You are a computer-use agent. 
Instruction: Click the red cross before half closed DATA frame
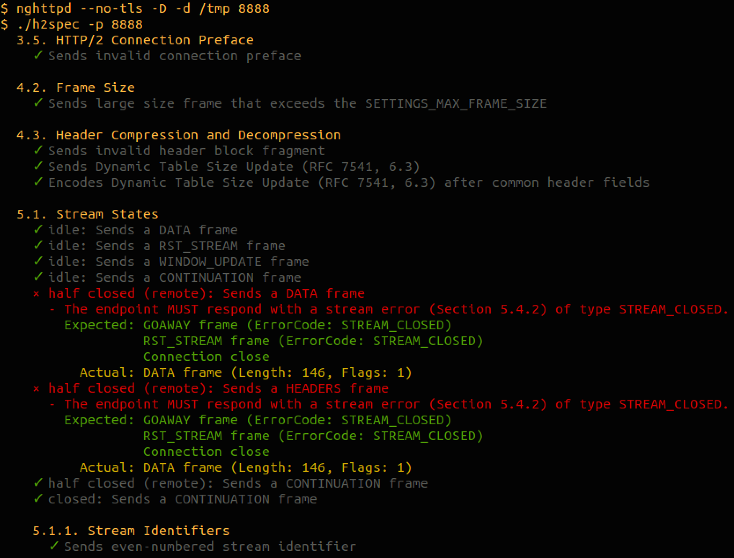tap(37, 294)
